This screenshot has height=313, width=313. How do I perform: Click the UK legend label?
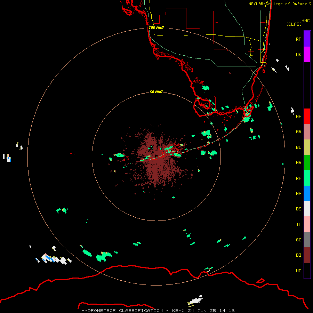point(298,55)
